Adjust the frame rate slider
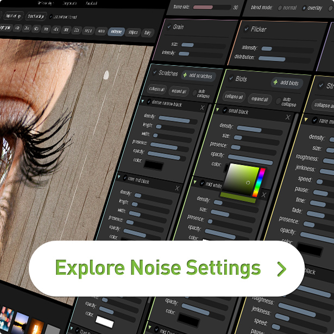Screen dimensions: 334x334 click(212, 8)
